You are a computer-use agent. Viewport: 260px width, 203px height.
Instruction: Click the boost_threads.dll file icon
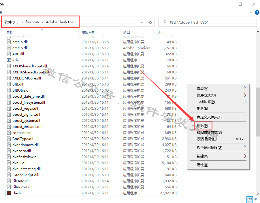[9, 126]
